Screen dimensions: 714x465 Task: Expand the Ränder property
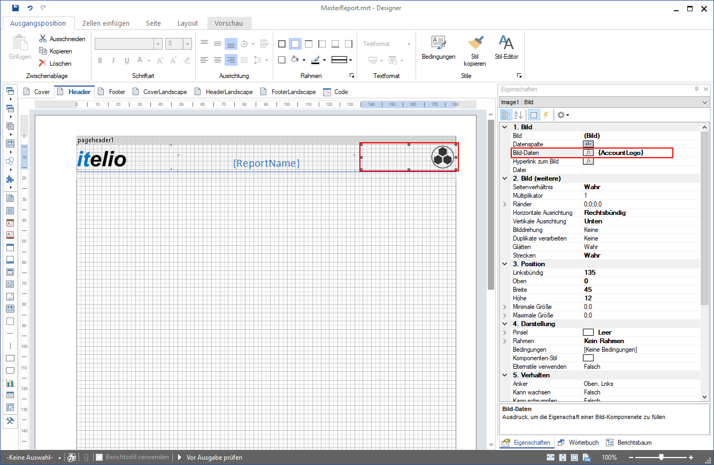pyautogui.click(x=505, y=204)
